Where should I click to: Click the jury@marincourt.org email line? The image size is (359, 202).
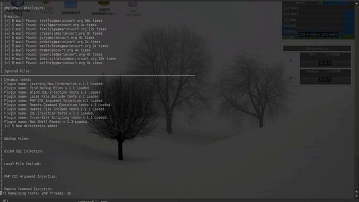pyautogui.click(x=49, y=38)
